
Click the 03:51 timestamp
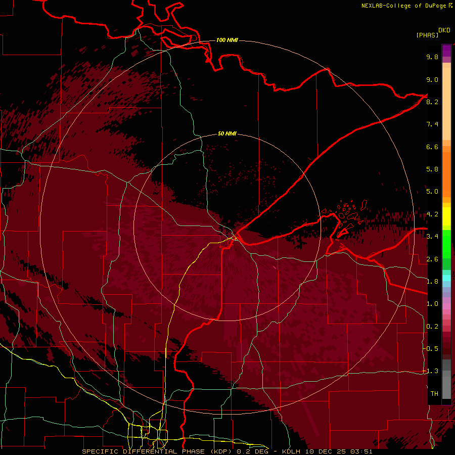click(x=361, y=451)
